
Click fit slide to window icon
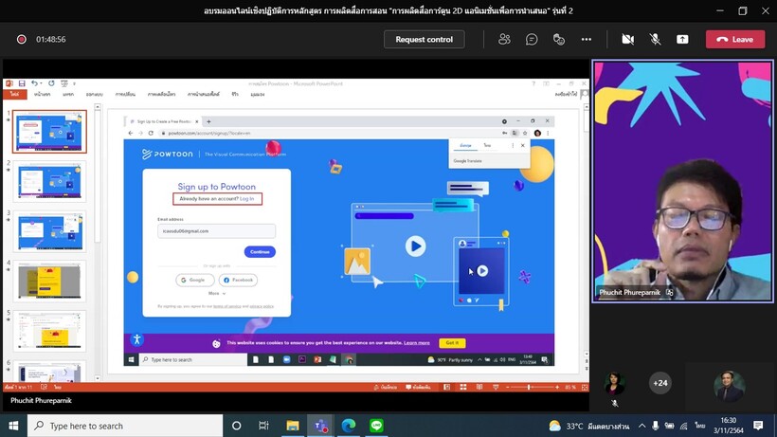tap(585, 387)
